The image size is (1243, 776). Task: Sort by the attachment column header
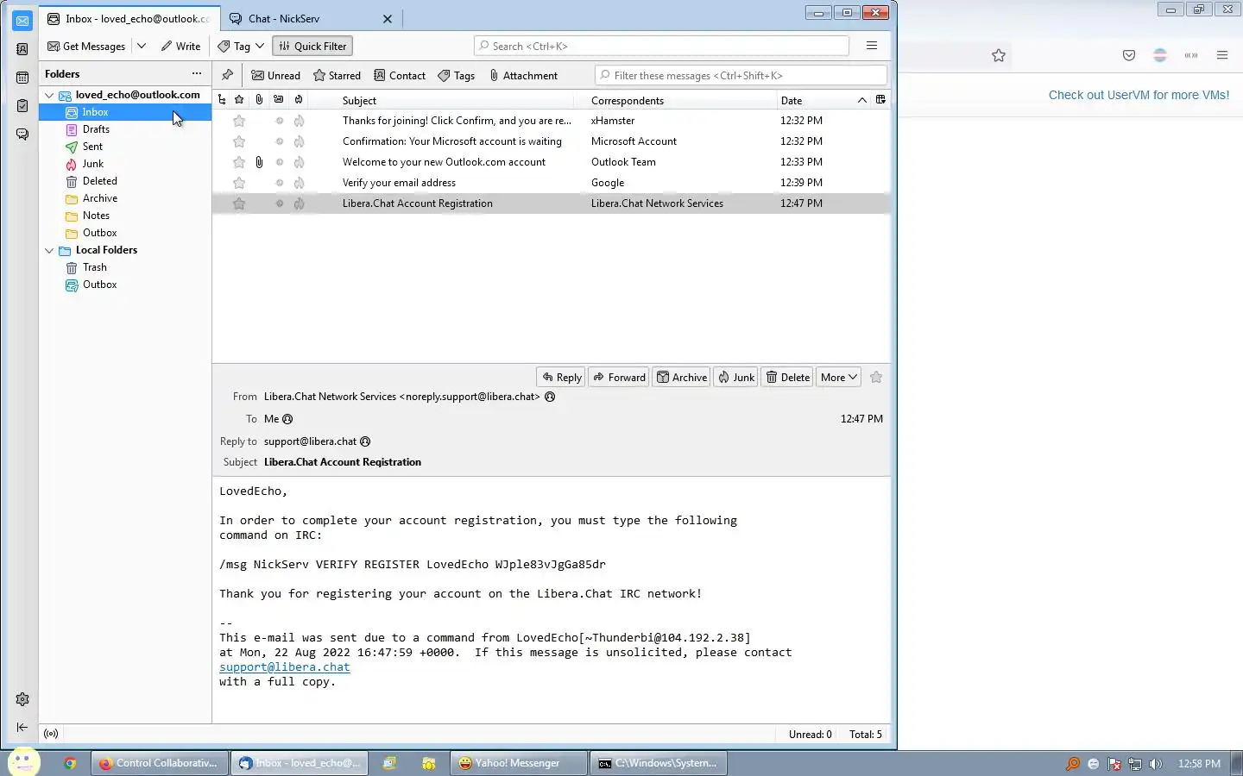(x=259, y=100)
